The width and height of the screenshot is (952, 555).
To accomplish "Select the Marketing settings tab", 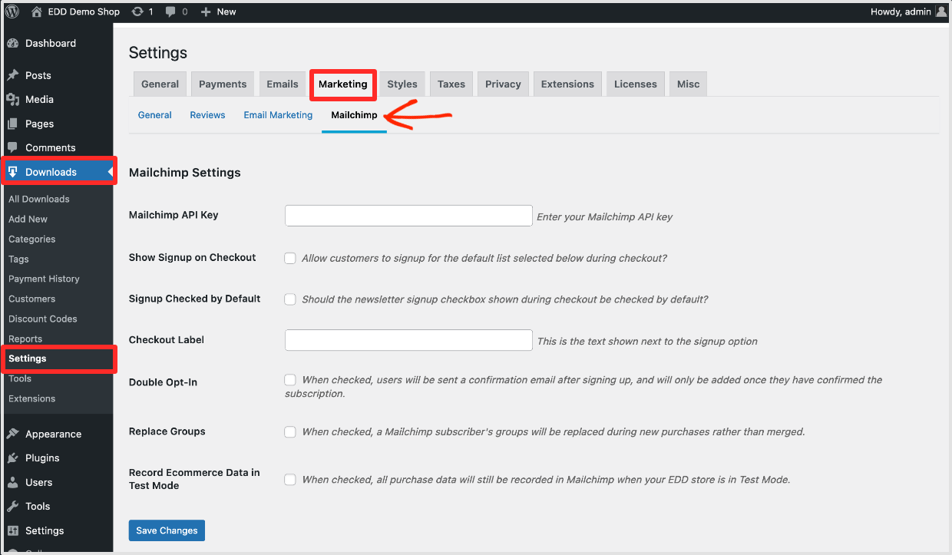I will pos(343,84).
